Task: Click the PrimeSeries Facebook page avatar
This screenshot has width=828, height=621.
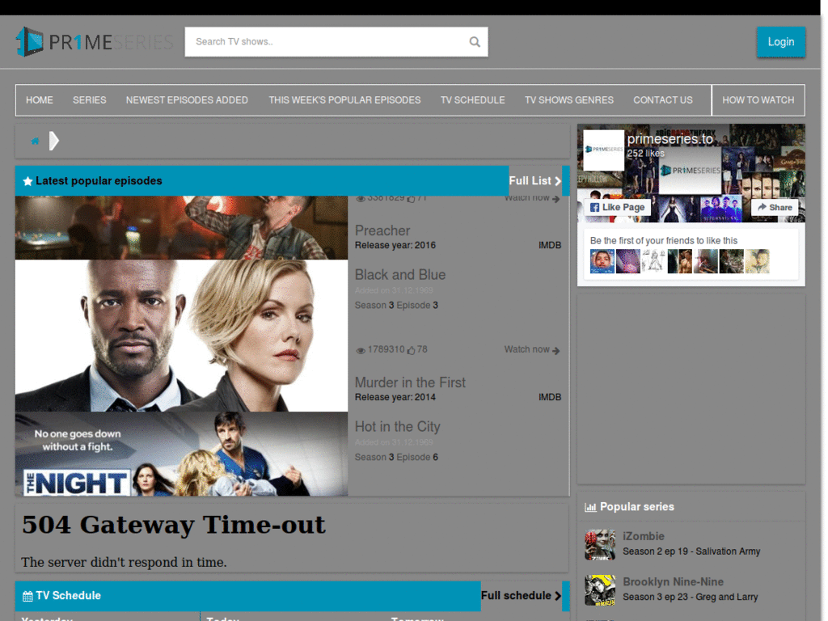Action: click(603, 150)
